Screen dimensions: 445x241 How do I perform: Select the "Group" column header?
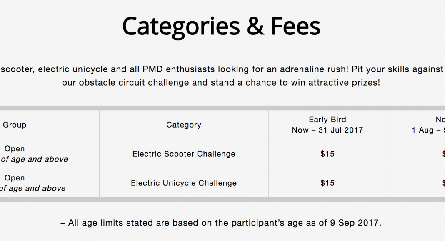[x=15, y=125]
